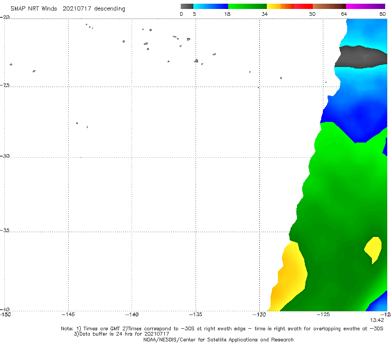The width and height of the screenshot is (391, 343).
Task: Click the latitude label '-30'
Action: 5,156
